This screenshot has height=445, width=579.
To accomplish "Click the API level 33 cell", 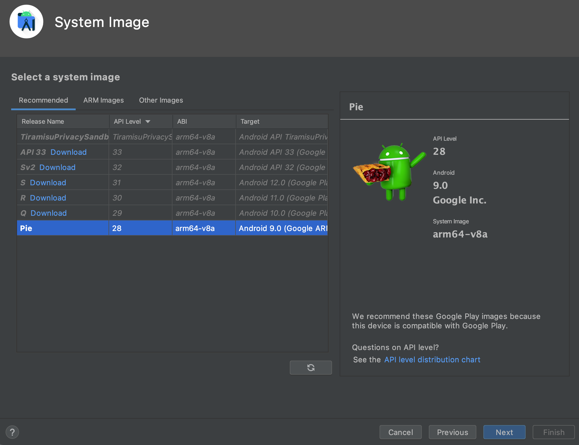I will tap(140, 152).
